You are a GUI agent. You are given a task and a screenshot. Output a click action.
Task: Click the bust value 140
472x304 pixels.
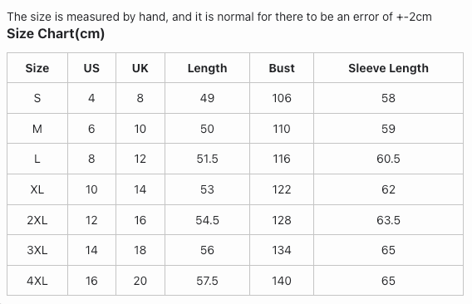pos(282,281)
